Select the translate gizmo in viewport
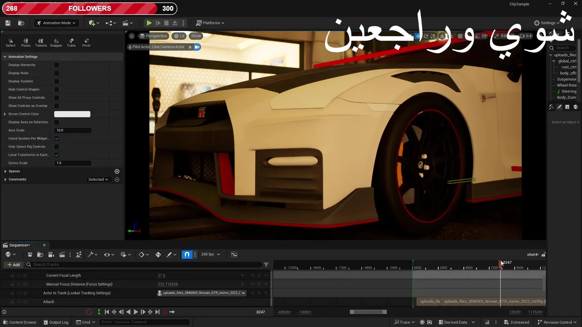Screen dimensions: 582x327 pos(418,36)
